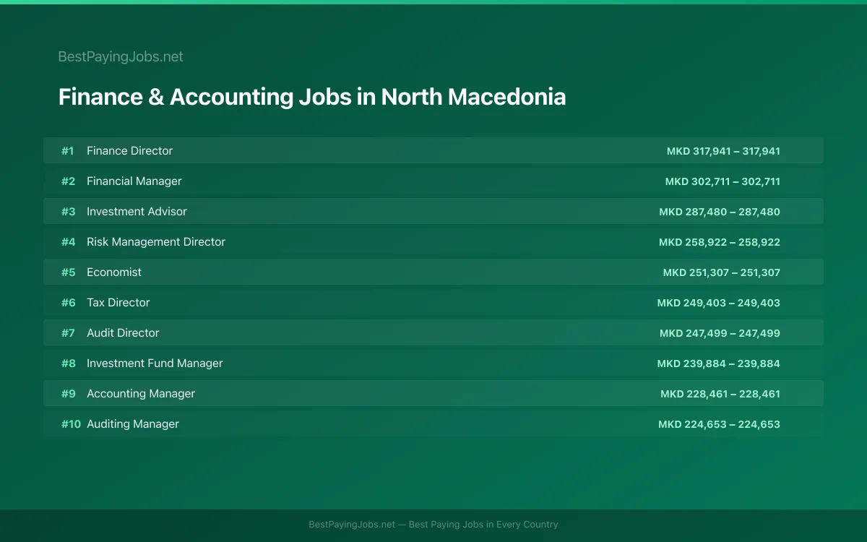867x542 pixels.
Task: Click the #7 rank number
Action: click(68, 333)
